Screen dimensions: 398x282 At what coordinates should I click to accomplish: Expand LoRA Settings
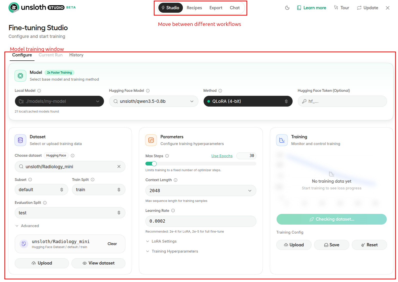pyautogui.click(x=161, y=241)
